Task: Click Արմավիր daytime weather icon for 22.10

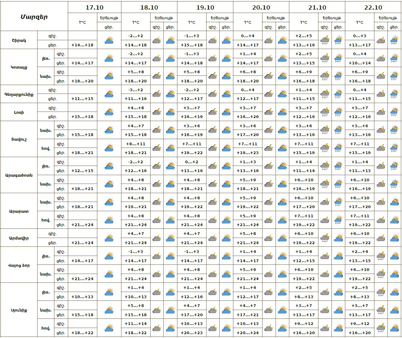Action: tap(394, 238)
